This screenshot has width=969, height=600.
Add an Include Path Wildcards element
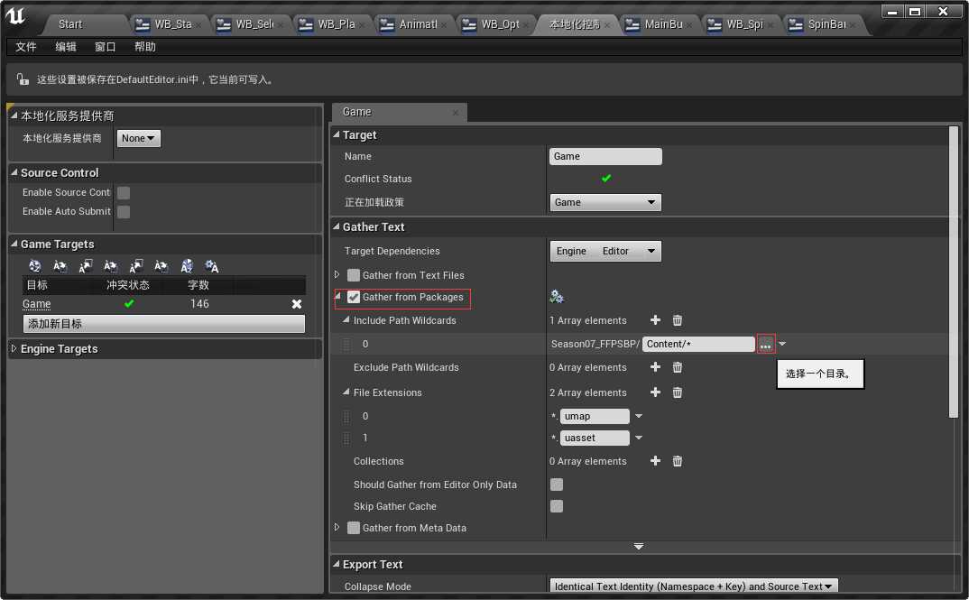click(x=655, y=320)
